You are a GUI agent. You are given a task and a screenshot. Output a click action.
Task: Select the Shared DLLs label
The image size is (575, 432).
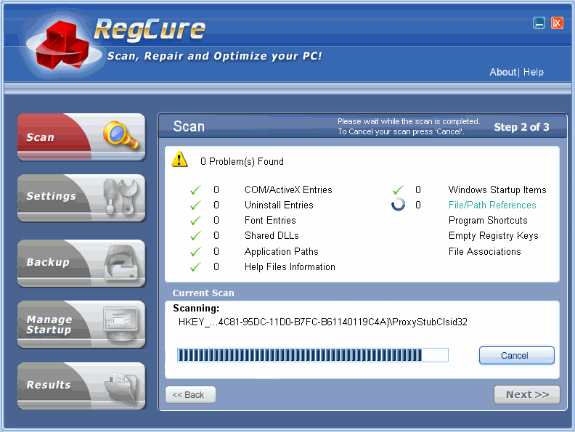(x=272, y=236)
